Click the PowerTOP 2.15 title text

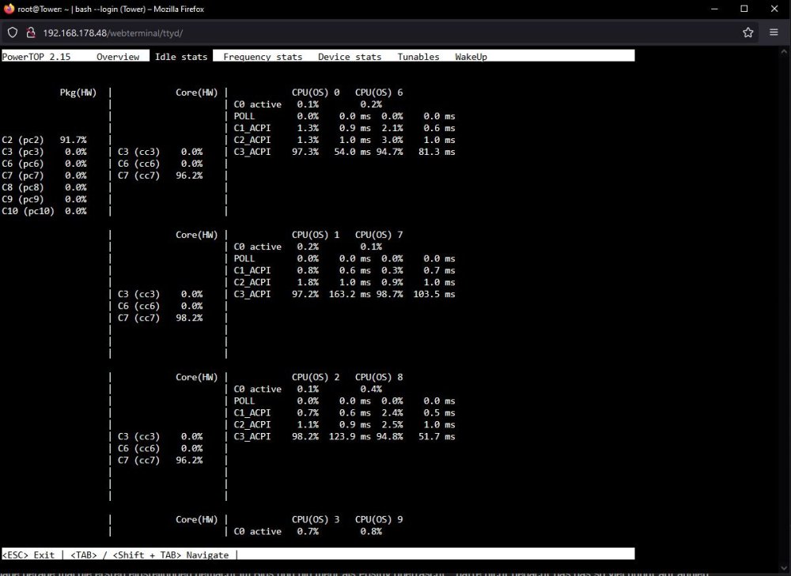(36, 57)
